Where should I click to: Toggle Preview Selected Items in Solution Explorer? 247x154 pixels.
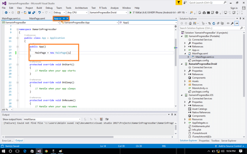[236, 23]
